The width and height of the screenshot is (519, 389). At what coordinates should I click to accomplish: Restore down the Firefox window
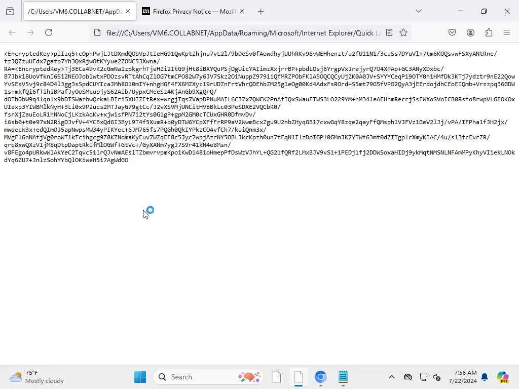coord(484,11)
